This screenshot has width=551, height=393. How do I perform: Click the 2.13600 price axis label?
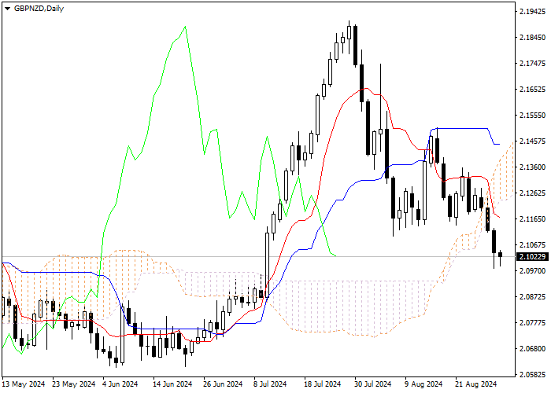pos(532,167)
